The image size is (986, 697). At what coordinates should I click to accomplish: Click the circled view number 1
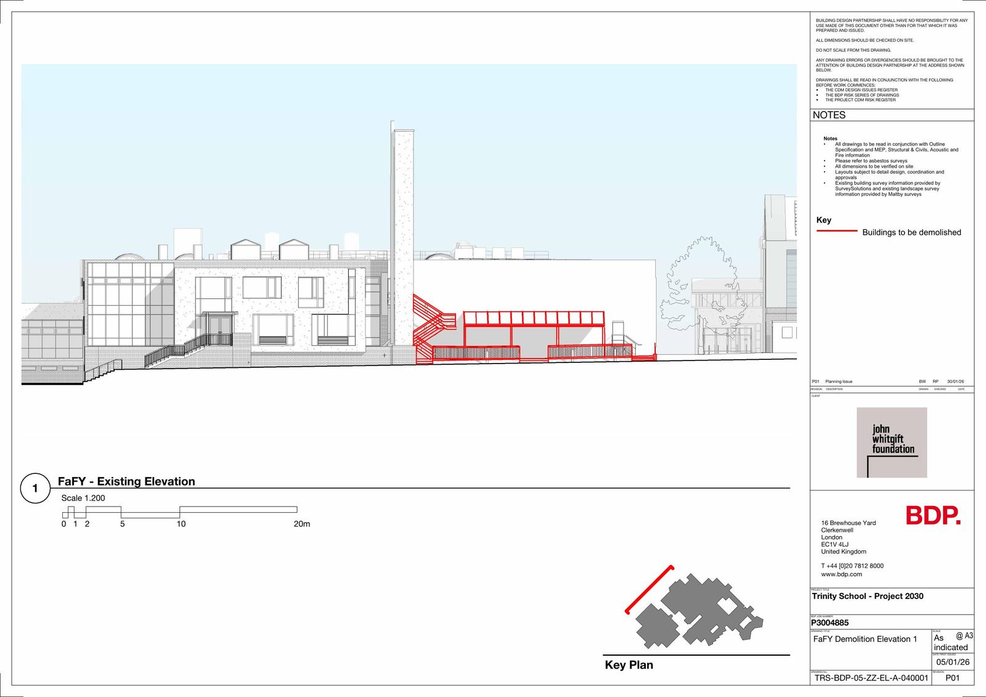(35, 489)
